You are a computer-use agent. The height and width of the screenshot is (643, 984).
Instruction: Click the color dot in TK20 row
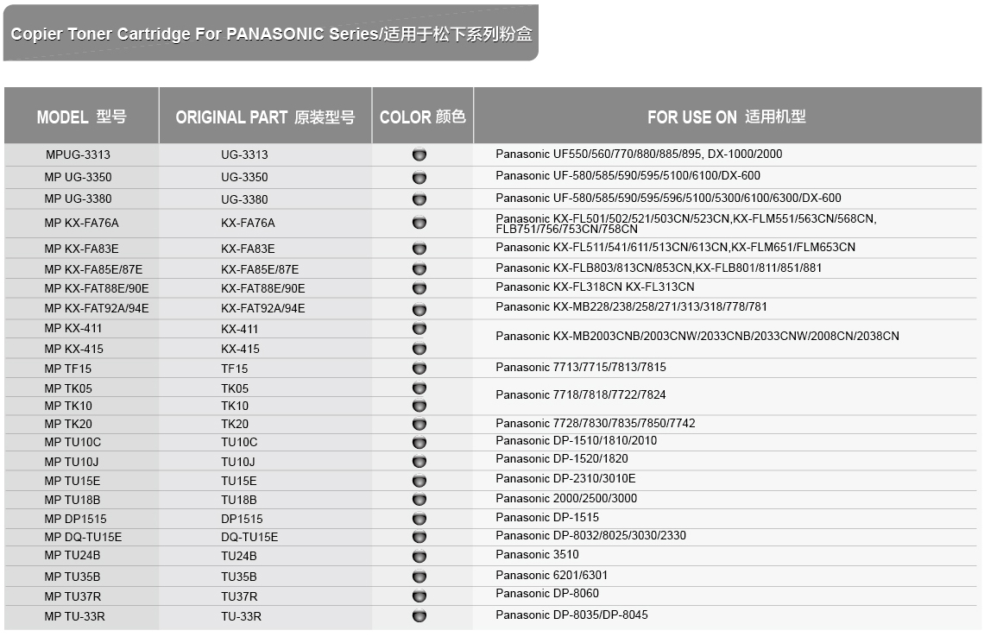(x=419, y=424)
